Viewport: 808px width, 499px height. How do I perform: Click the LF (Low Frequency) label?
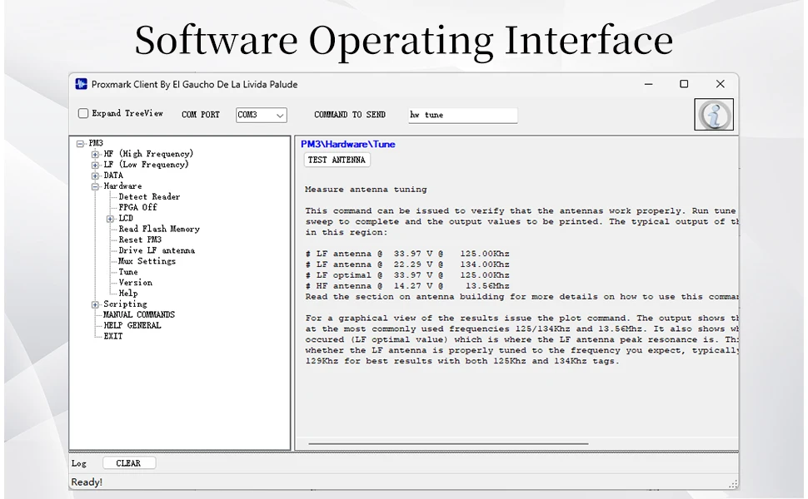(146, 165)
